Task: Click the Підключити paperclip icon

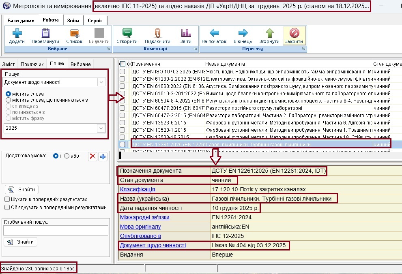Action: (157, 33)
